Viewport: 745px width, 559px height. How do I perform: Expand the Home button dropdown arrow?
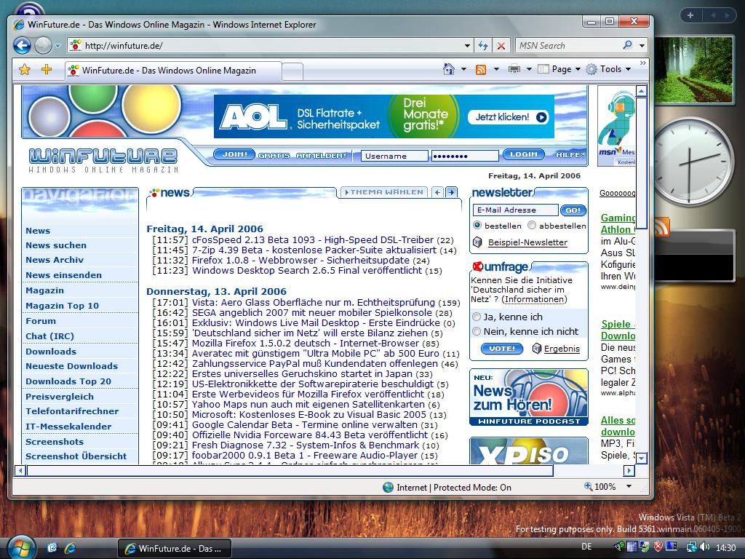[463, 69]
